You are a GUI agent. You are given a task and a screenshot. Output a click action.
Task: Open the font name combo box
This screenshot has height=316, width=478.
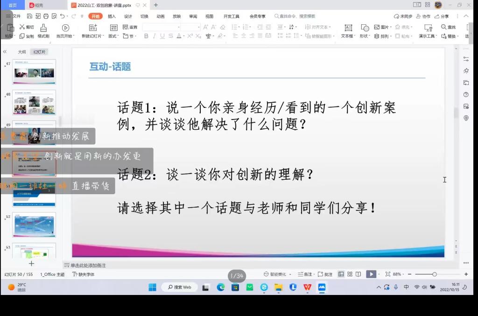(x=160, y=27)
